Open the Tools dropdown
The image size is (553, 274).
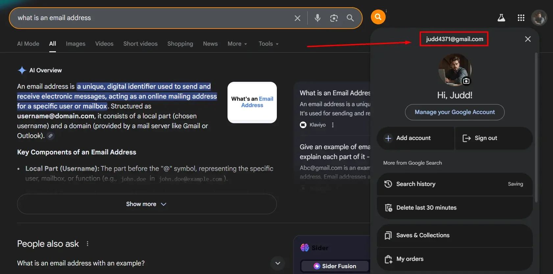[x=268, y=44]
